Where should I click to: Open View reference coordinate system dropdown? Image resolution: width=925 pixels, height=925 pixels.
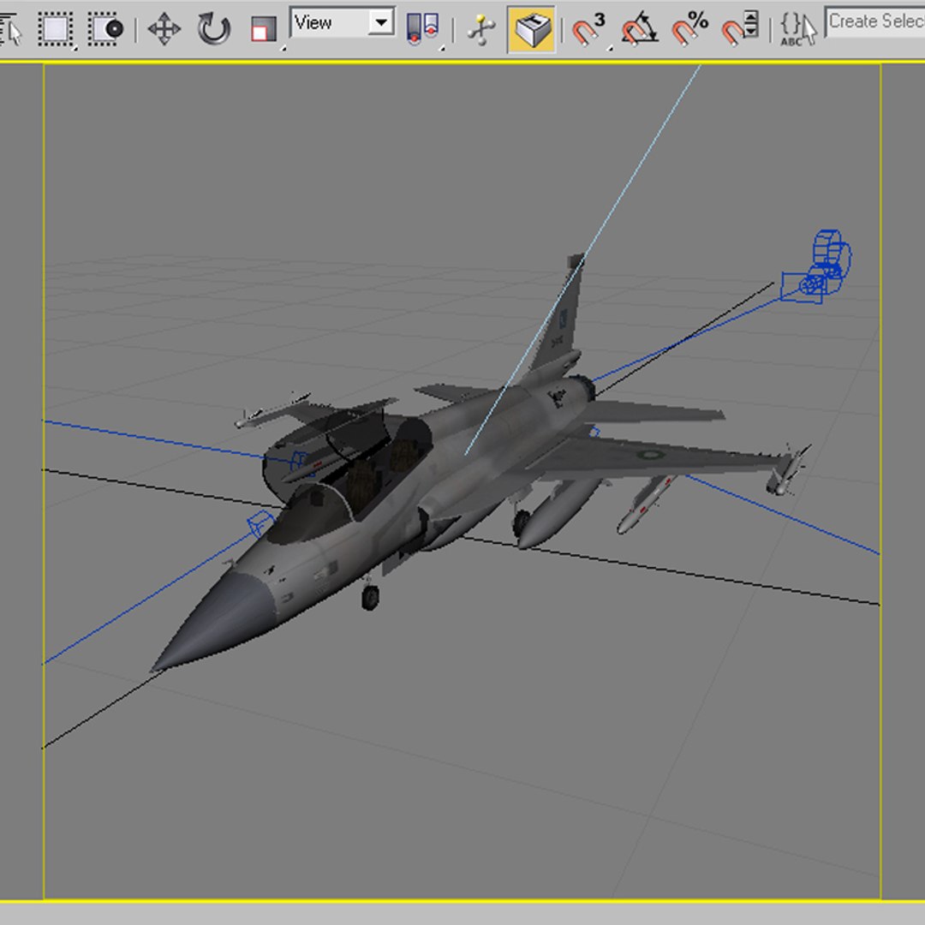pos(343,22)
